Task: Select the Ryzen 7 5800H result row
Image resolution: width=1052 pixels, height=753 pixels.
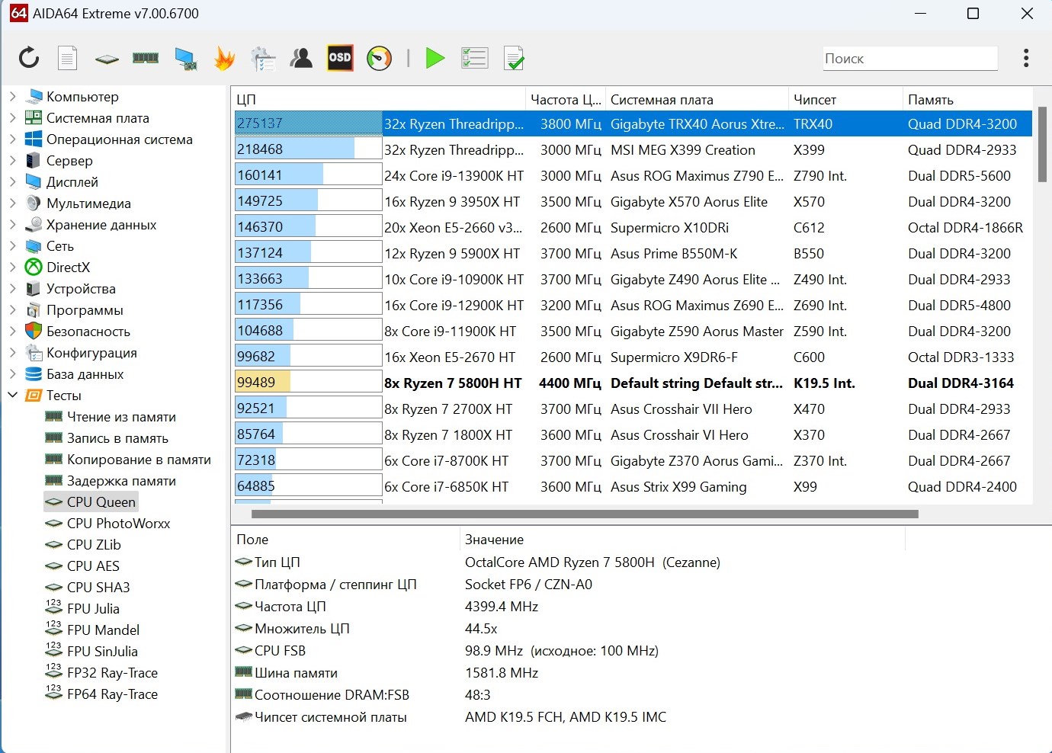Action: pos(453,383)
